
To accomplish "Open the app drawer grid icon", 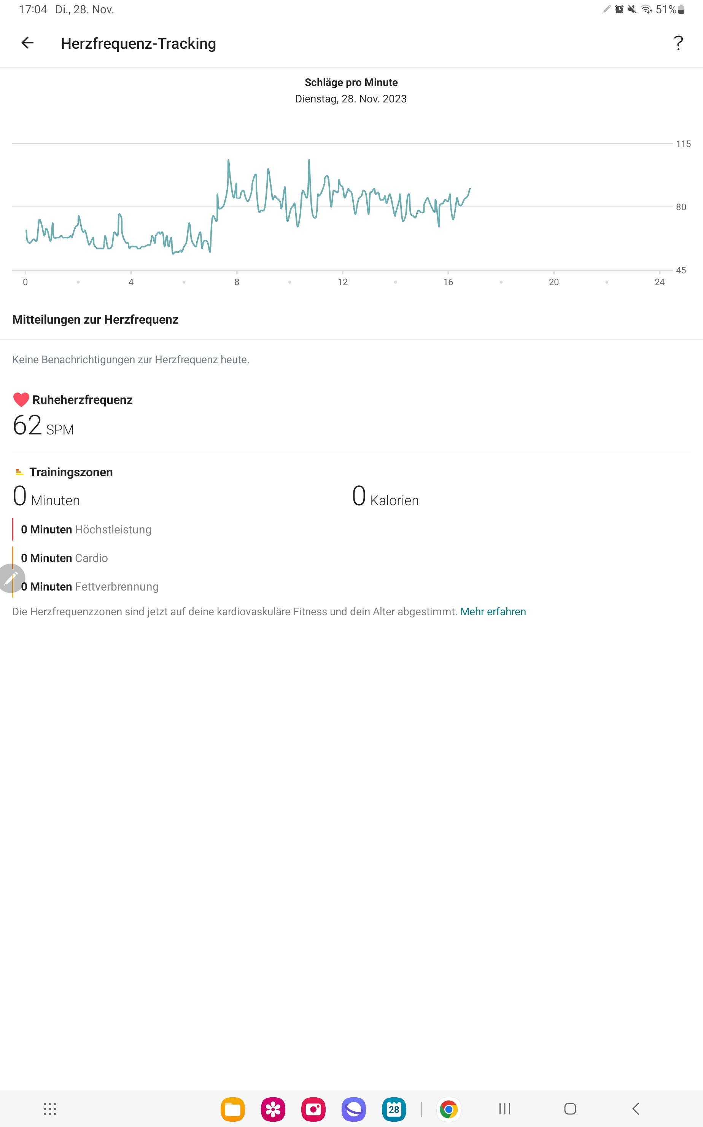I will (50, 1109).
